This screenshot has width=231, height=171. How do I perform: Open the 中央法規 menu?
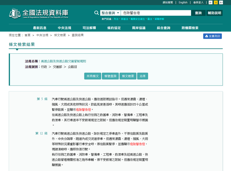point(64,28)
